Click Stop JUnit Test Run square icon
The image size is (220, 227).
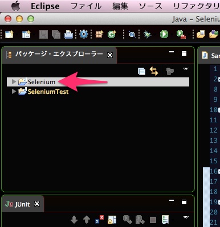pos(153,220)
